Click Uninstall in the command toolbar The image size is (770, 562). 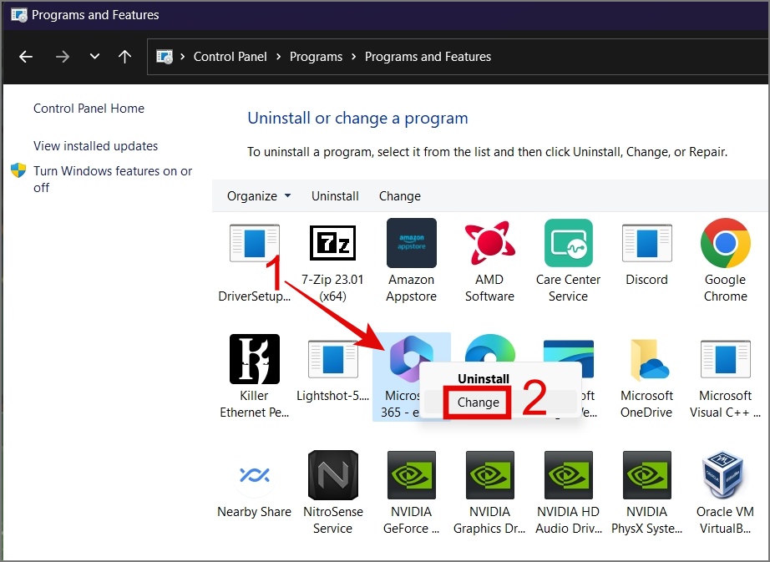click(x=335, y=196)
